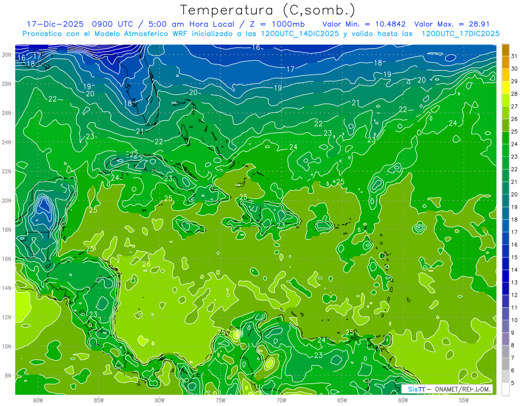526x406 pixels.
Task: Click the latitude axis label '20N'
Action: click(x=7, y=201)
